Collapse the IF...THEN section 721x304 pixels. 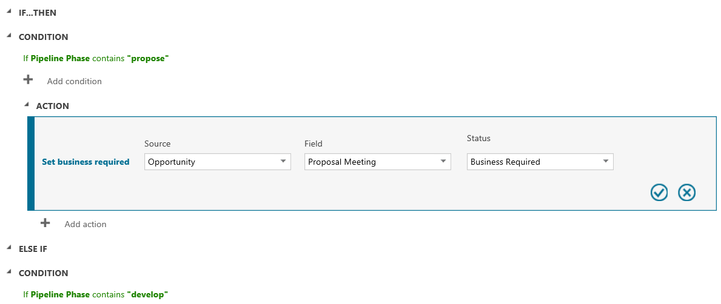click(x=8, y=12)
